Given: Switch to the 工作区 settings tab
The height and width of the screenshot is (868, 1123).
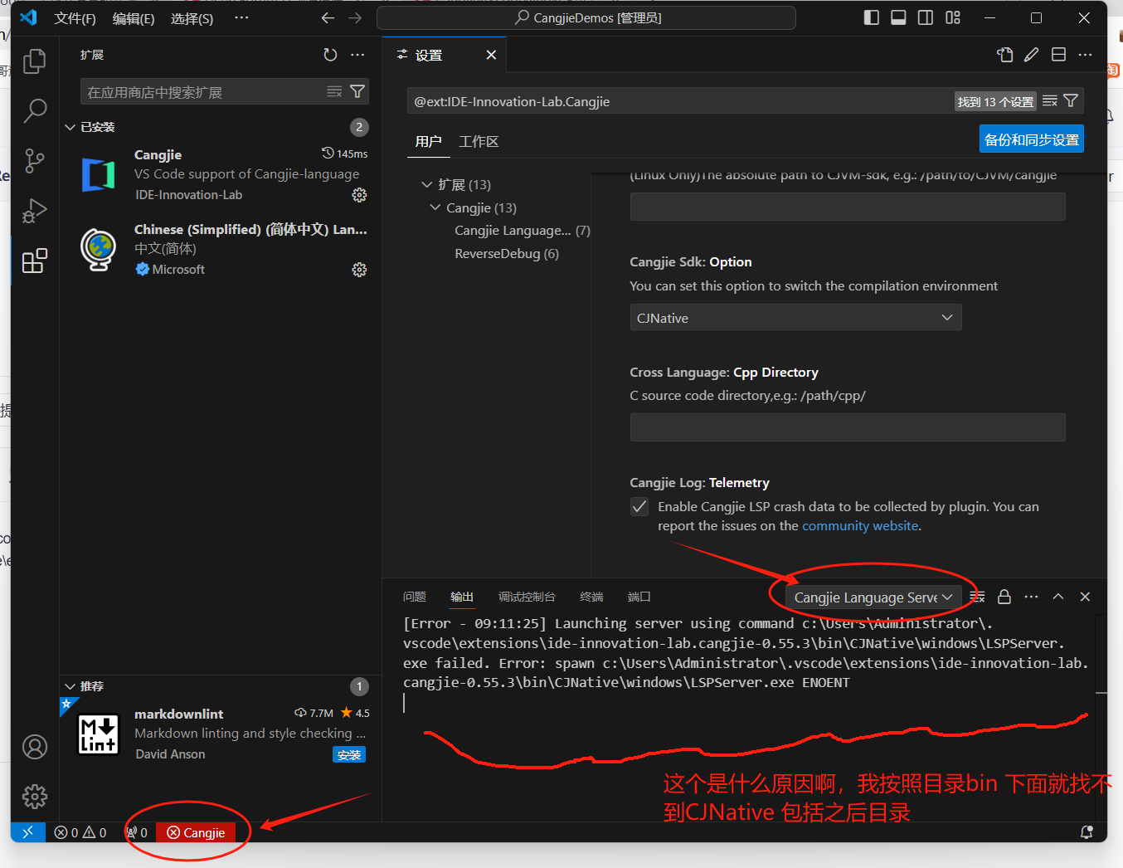Looking at the screenshot, I should coord(479,141).
